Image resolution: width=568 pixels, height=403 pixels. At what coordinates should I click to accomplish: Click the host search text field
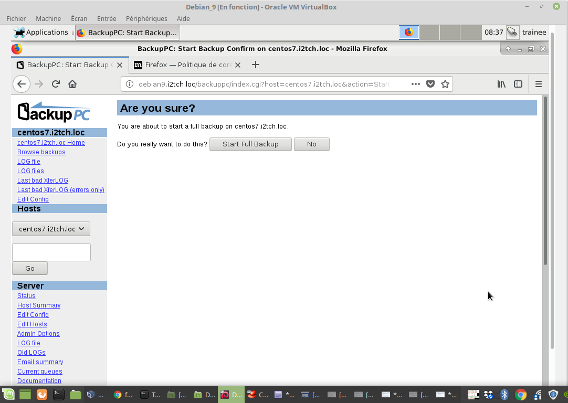[x=51, y=252]
